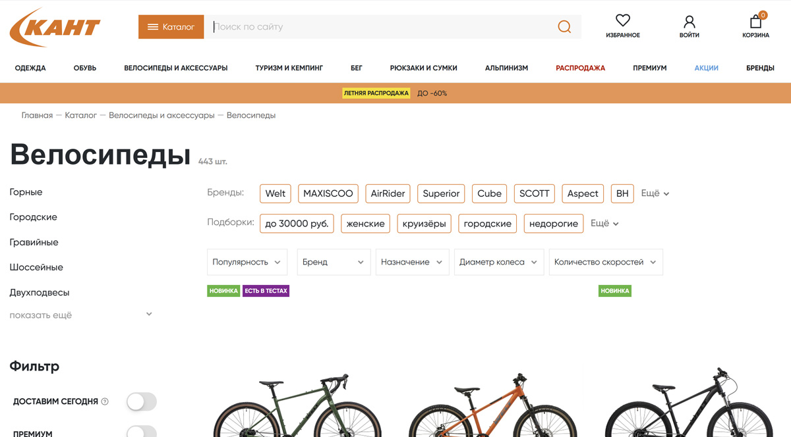Click the search magnifier icon
Screen dimensions: 791x437
click(564, 27)
